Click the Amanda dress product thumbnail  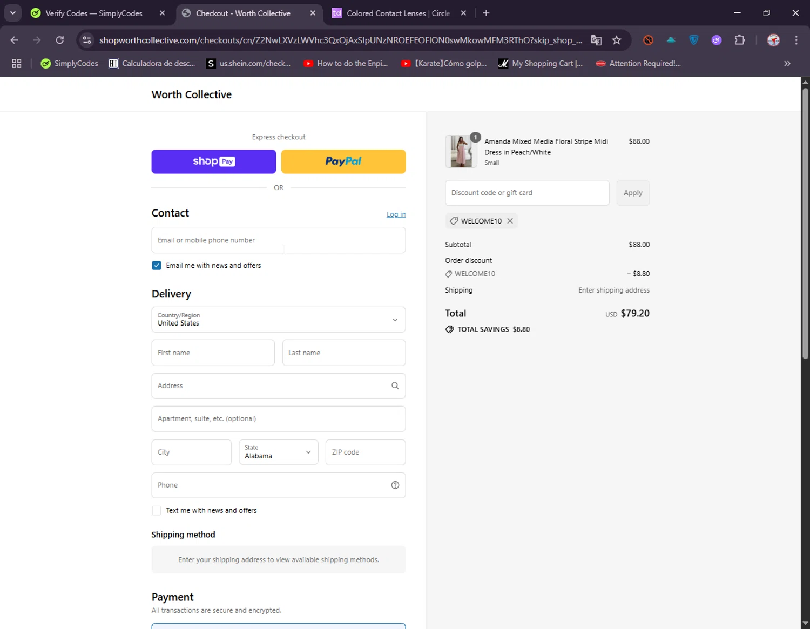coord(461,152)
